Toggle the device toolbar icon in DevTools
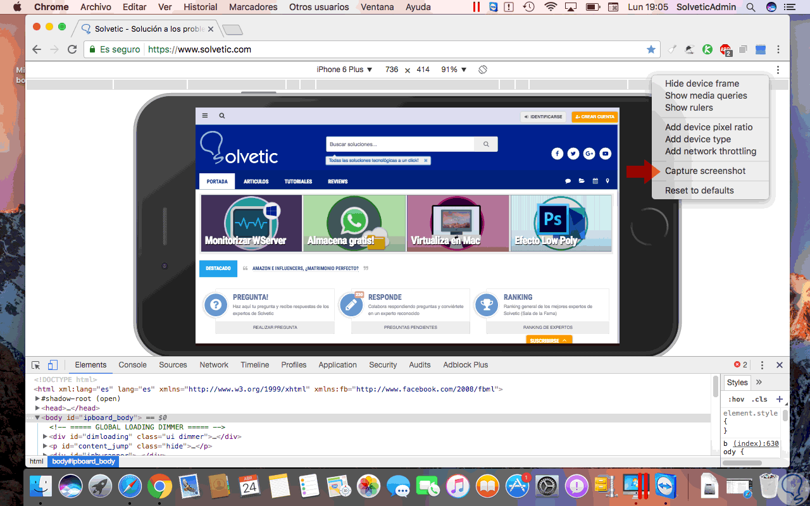Viewport: 810px width, 506px height. [53, 365]
